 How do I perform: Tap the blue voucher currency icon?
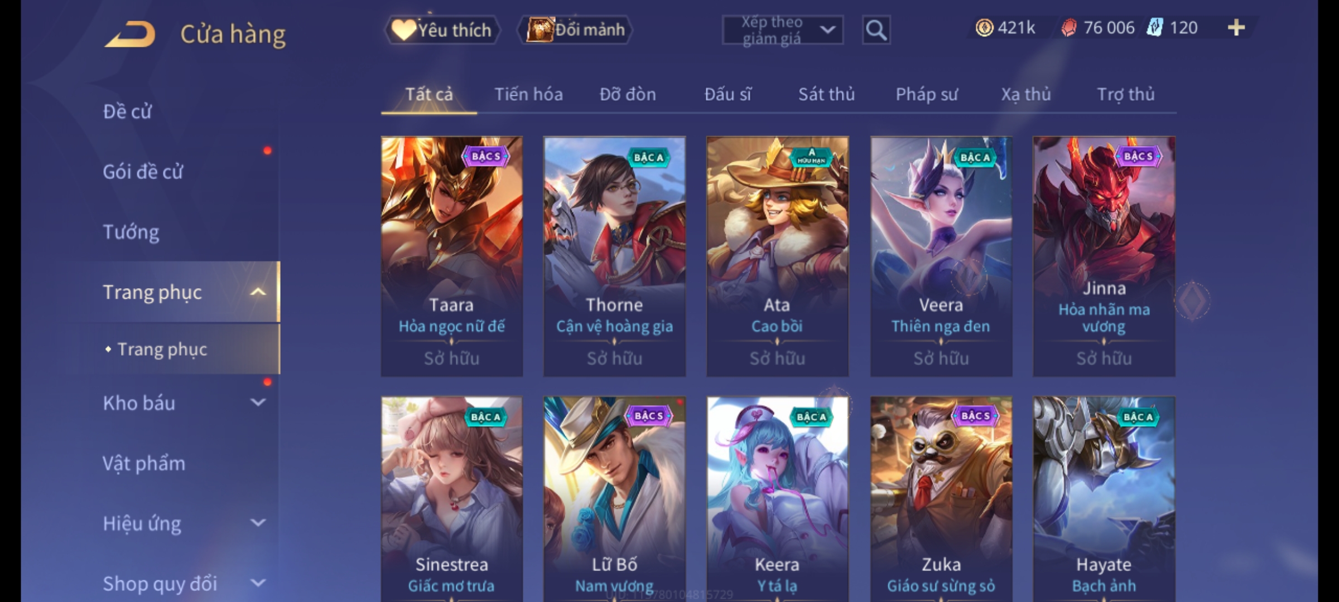coord(1155,27)
